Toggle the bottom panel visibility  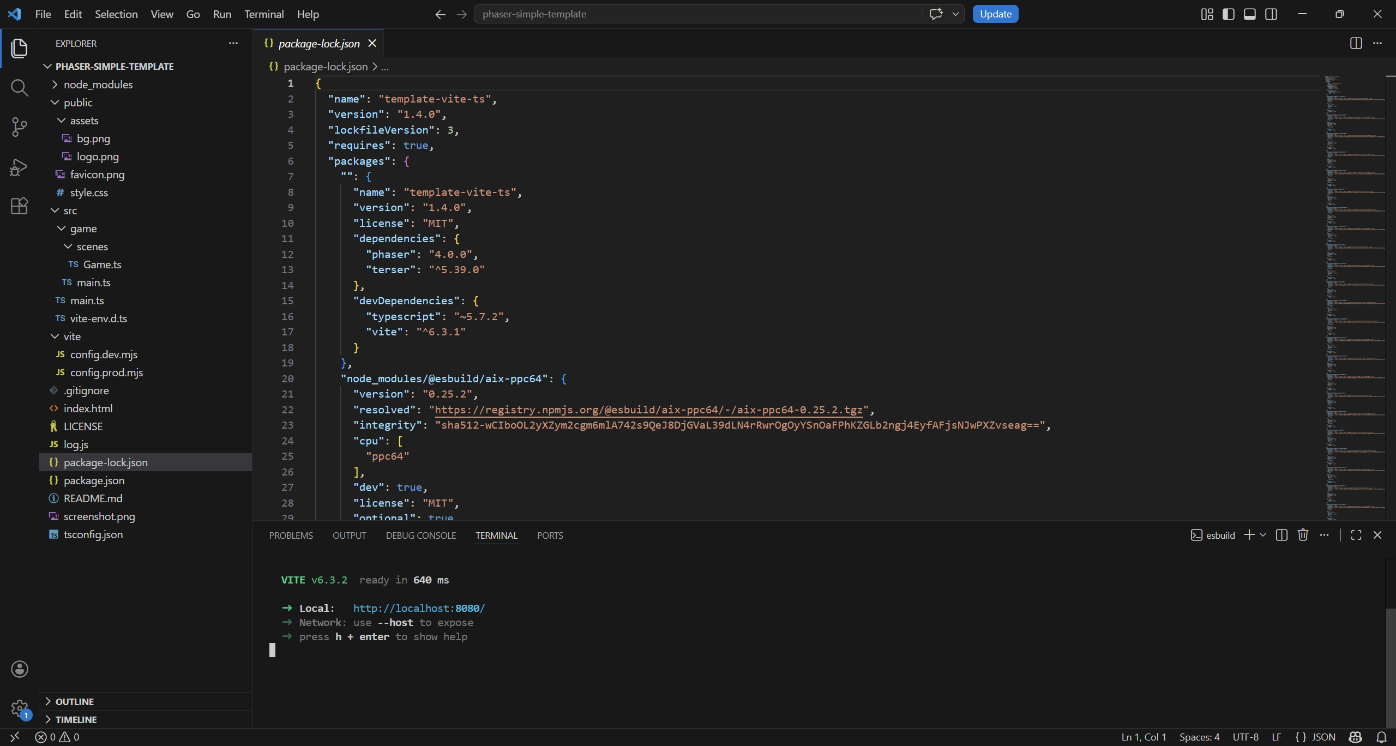tap(1249, 14)
